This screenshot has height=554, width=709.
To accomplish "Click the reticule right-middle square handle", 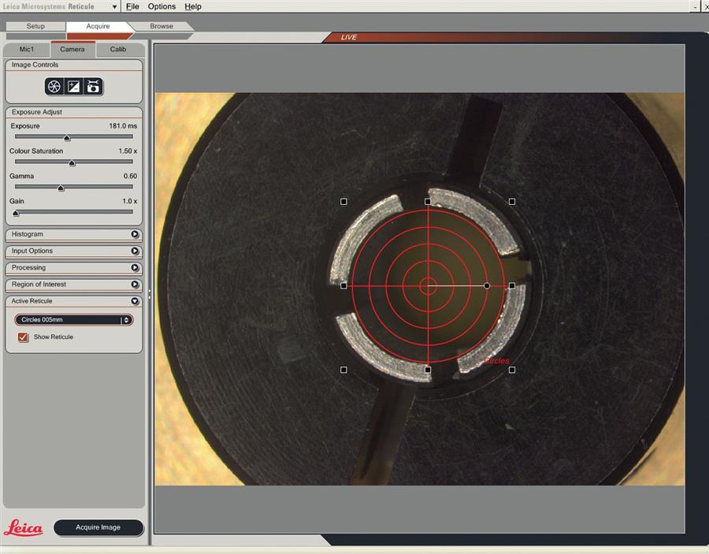I will click(x=512, y=286).
